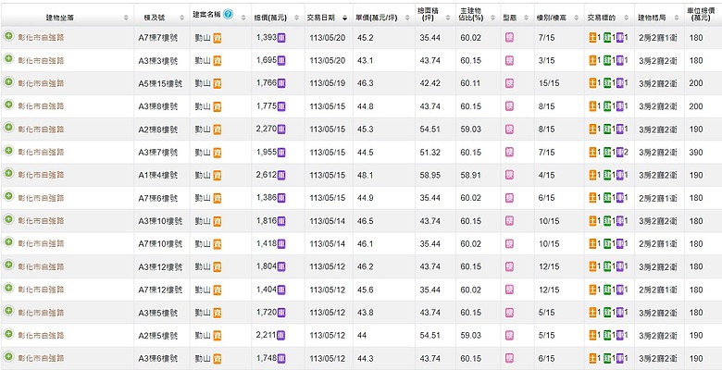
Task: Click the orange land icon in row A7棟6樓號
Action: click(592, 198)
